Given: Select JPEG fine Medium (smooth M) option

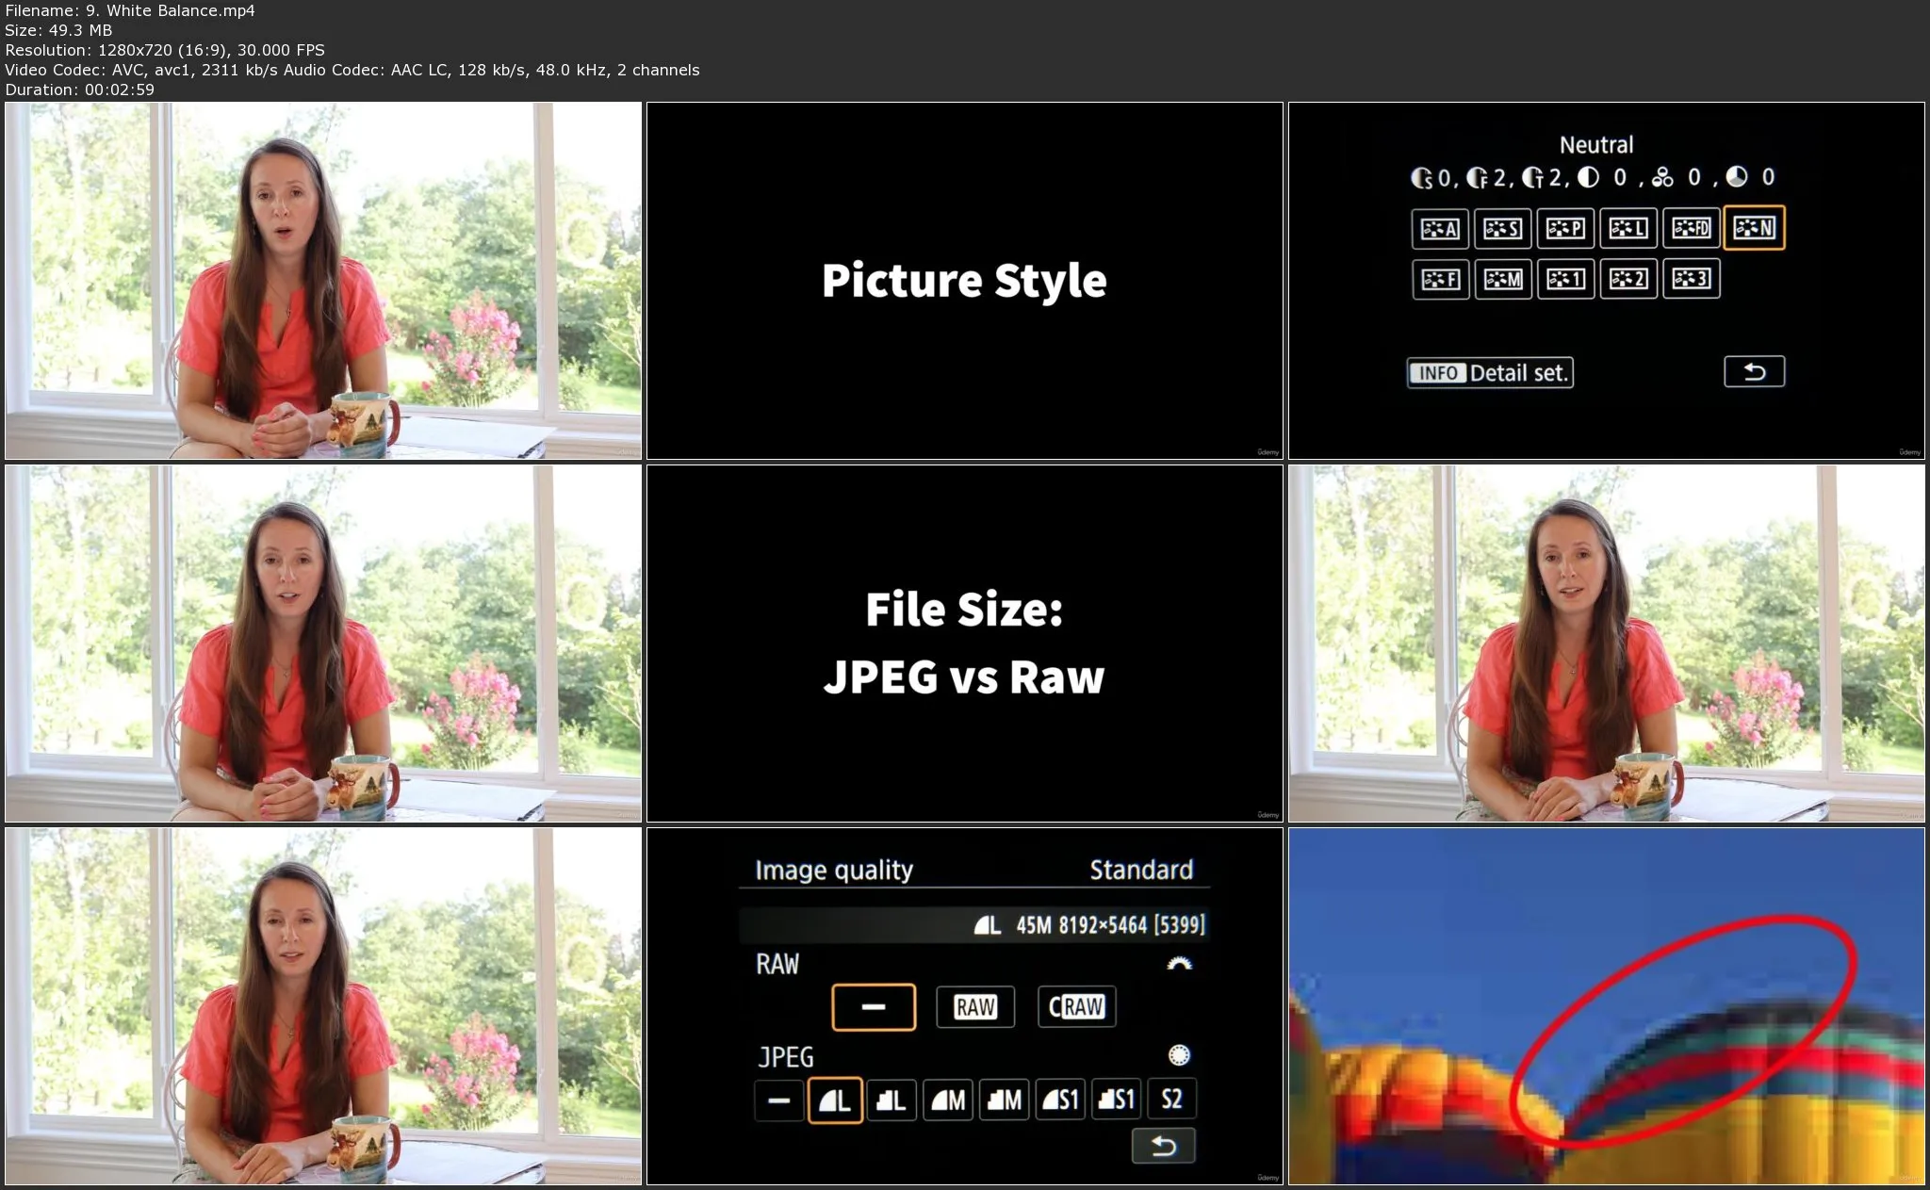Looking at the screenshot, I should coord(947,1100).
